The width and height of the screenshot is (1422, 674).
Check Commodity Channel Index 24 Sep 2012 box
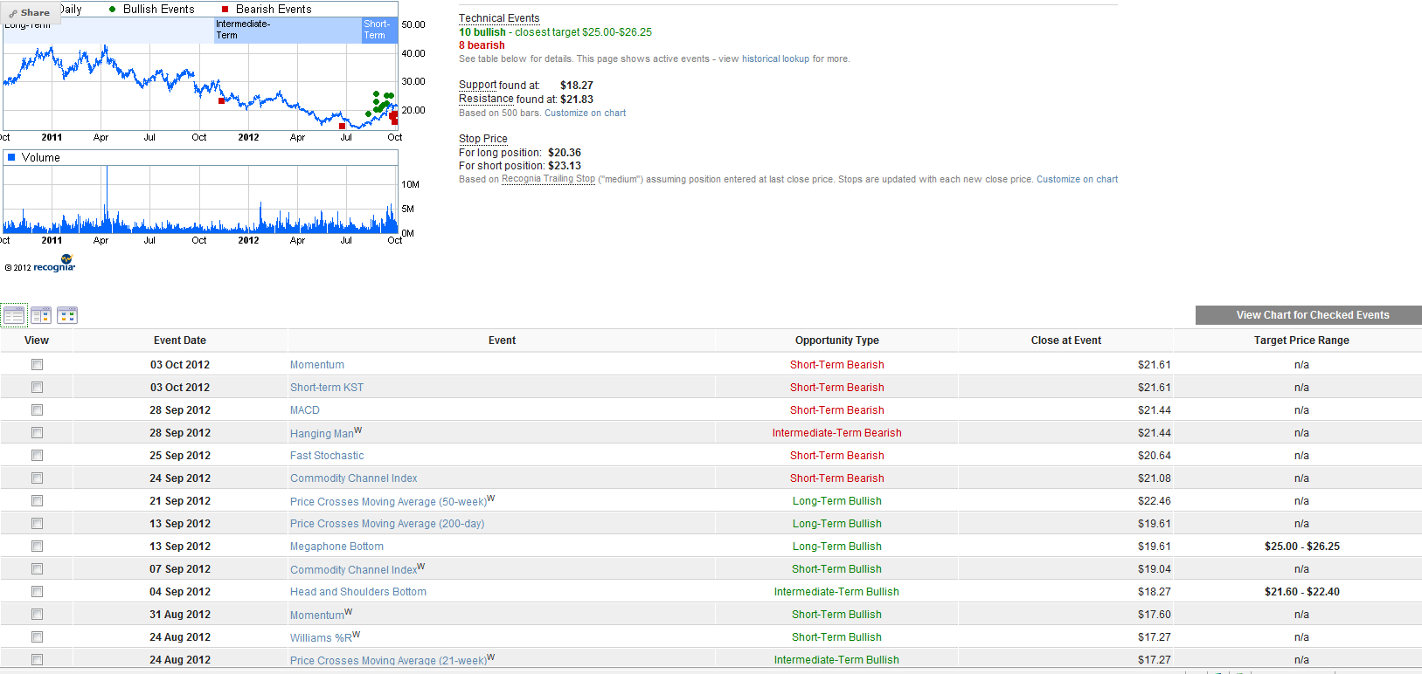click(x=37, y=478)
